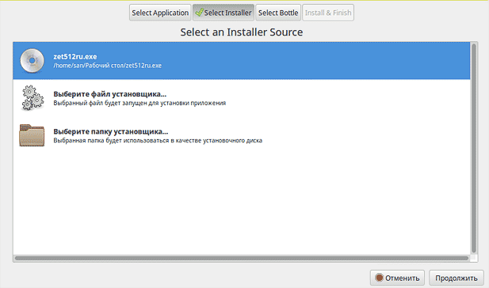Click the green checkmark on Select Installer
Screen dimensions: 489x288
tap(199, 13)
